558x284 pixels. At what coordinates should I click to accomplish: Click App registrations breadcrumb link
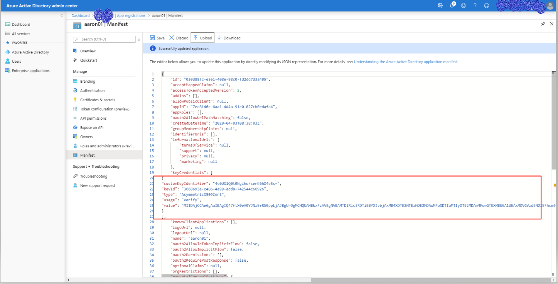[131, 15]
